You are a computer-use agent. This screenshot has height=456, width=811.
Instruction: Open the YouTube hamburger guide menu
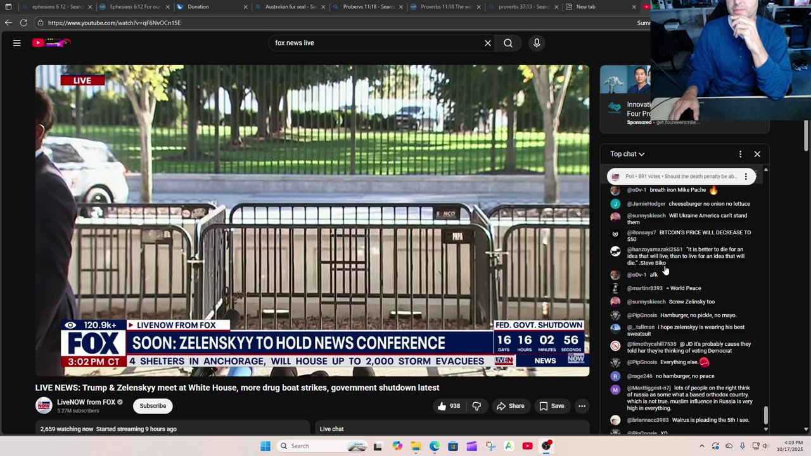[x=17, y=43]
